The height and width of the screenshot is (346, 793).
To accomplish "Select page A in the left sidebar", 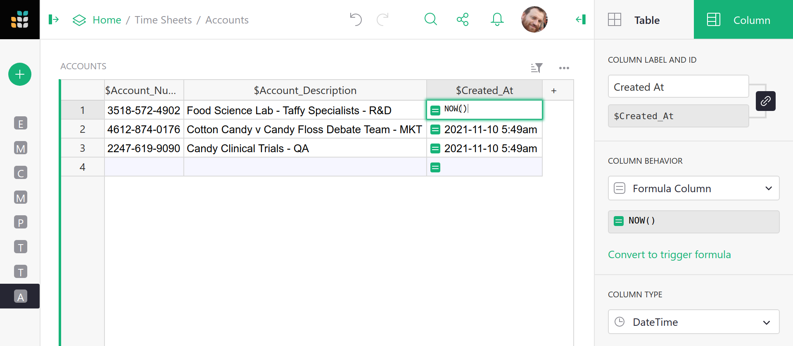I will 20,296.
